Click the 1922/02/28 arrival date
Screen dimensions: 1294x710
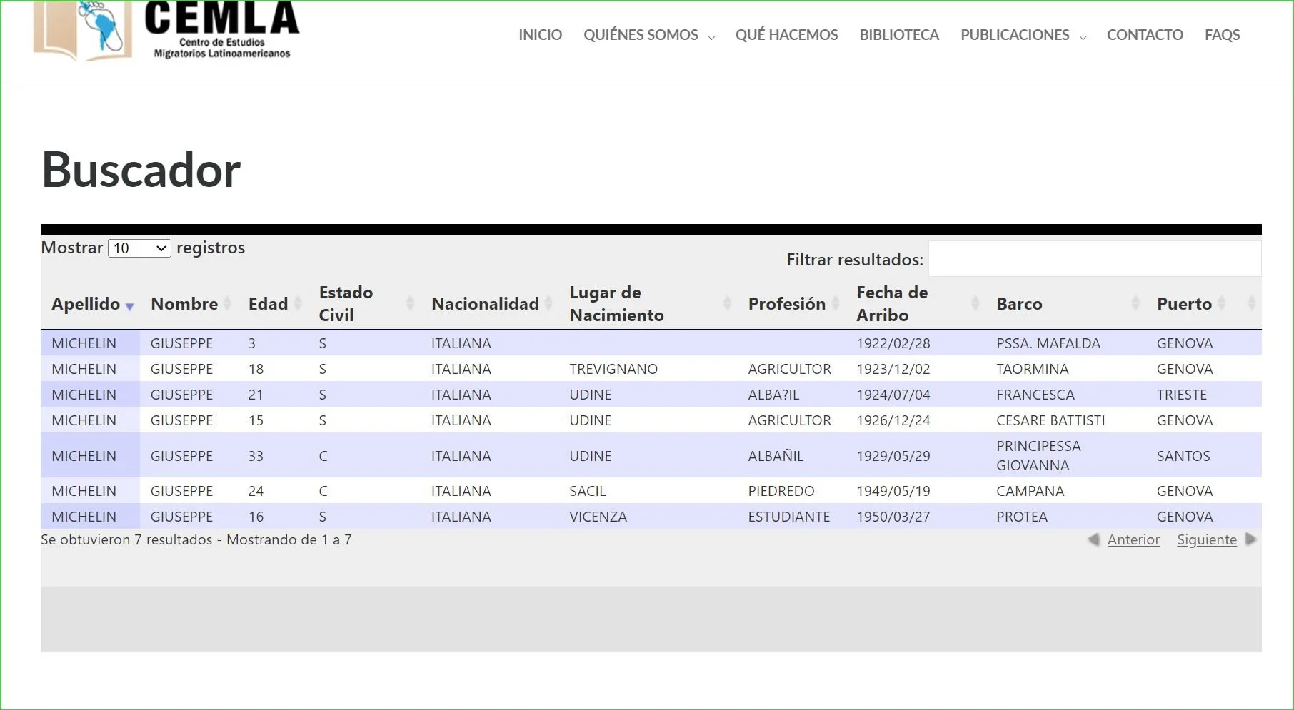click(x=893, y=343)
